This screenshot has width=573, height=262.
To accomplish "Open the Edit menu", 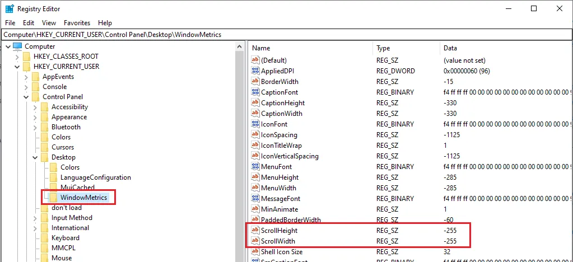I will [29, 22].
